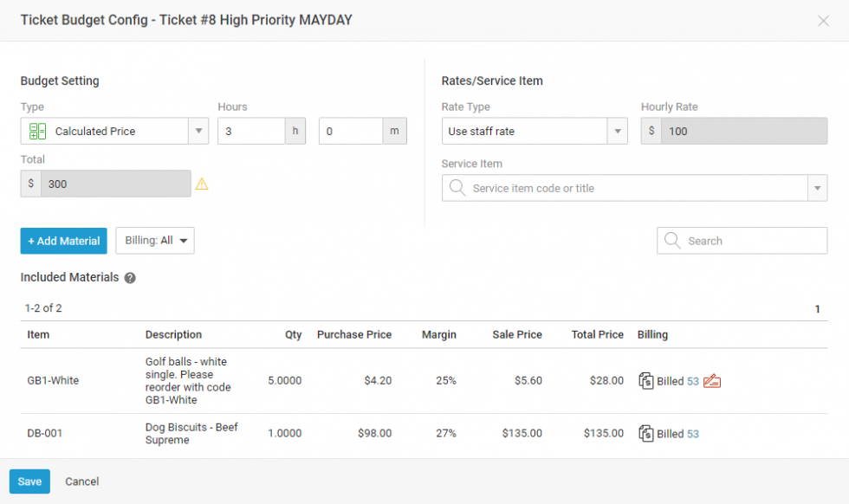Expand the Rate Type dropdown
849x504 pixels.
click(x=618, y=132)
